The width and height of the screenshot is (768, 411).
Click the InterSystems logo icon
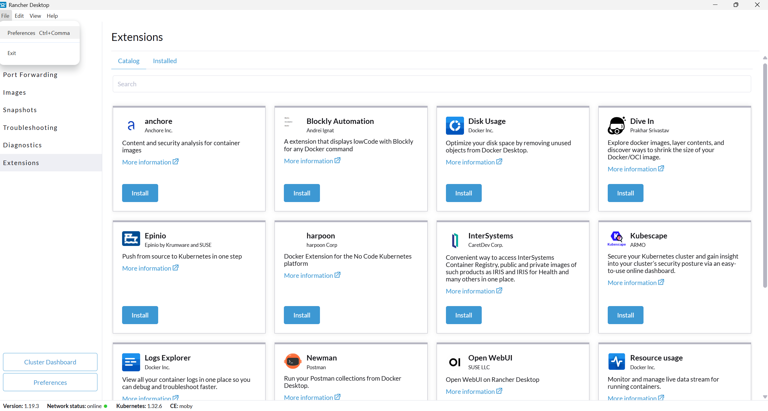click(x=455, y=240)
